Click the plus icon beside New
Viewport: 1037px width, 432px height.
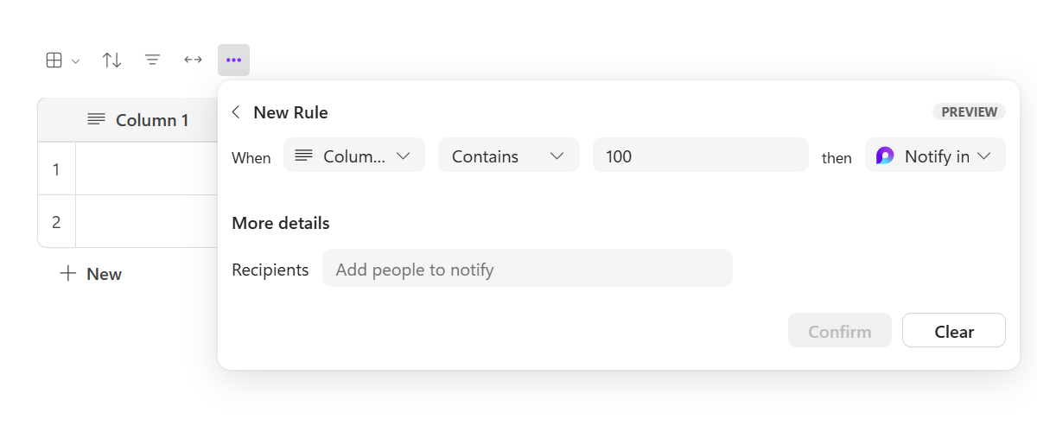[68, 274]
